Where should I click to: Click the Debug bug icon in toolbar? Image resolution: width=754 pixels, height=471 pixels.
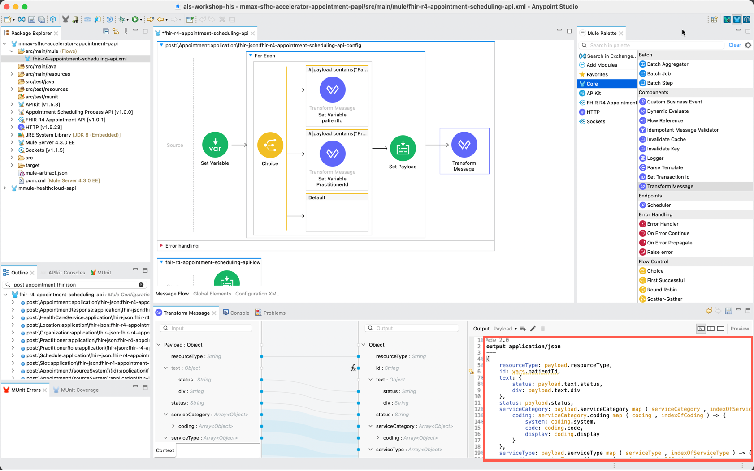pos(121,20)
